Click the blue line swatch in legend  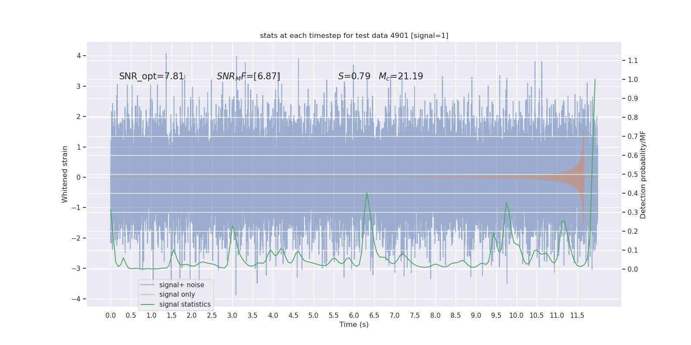pyautogui.click(x=148, y=285)
